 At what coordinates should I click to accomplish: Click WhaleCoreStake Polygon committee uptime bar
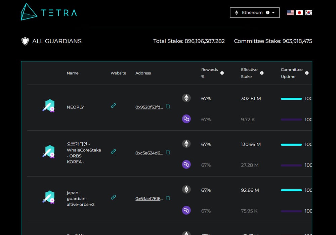[x=291, y=165]
